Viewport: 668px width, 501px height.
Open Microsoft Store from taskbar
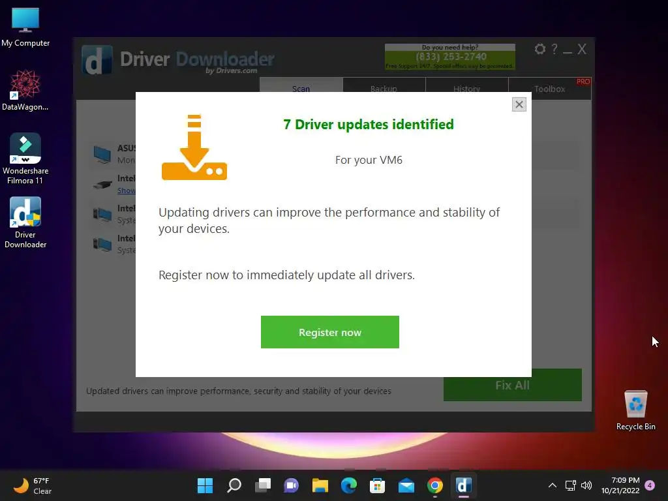tap(377, 485)
